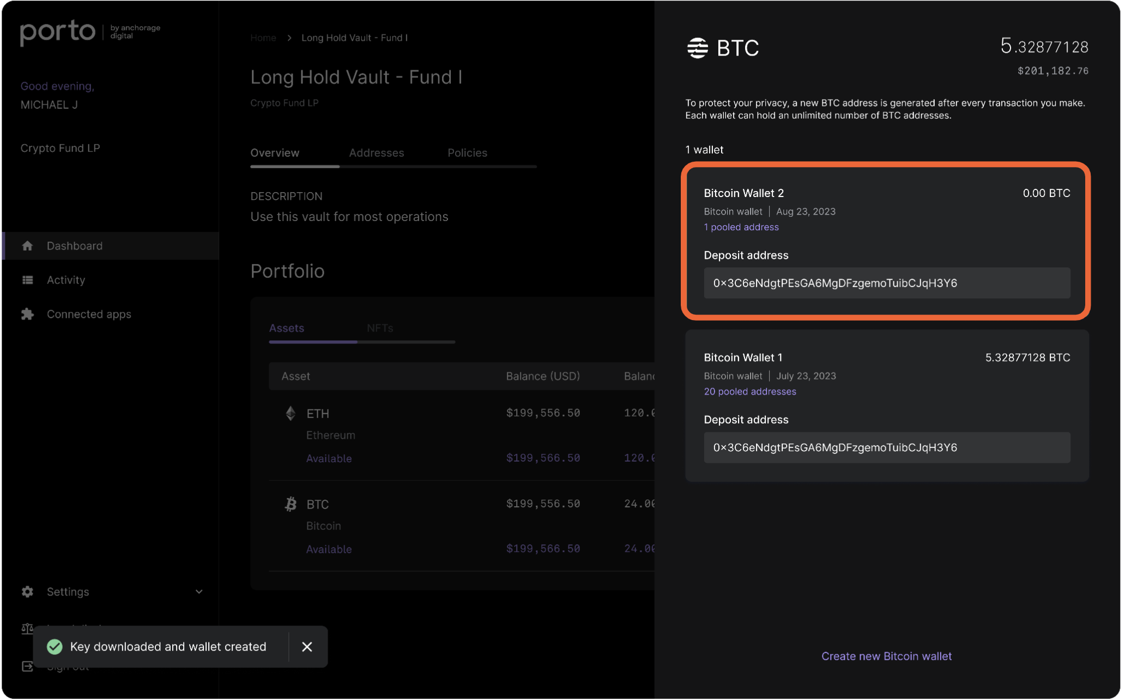Click the Asset column header
The height and width of the screenshot is (700, 1125).
pos(295,377)
